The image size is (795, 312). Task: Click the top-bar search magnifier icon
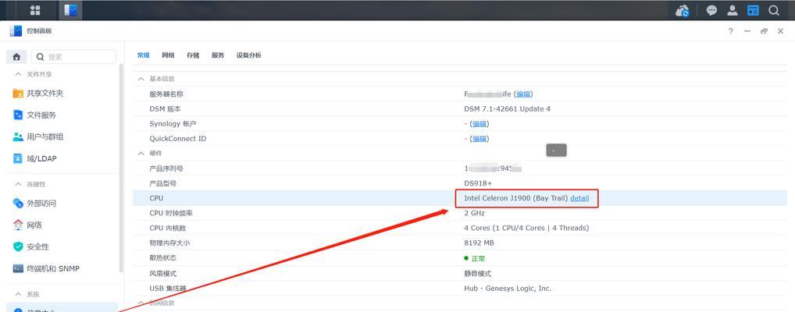[x=774, y=10]
